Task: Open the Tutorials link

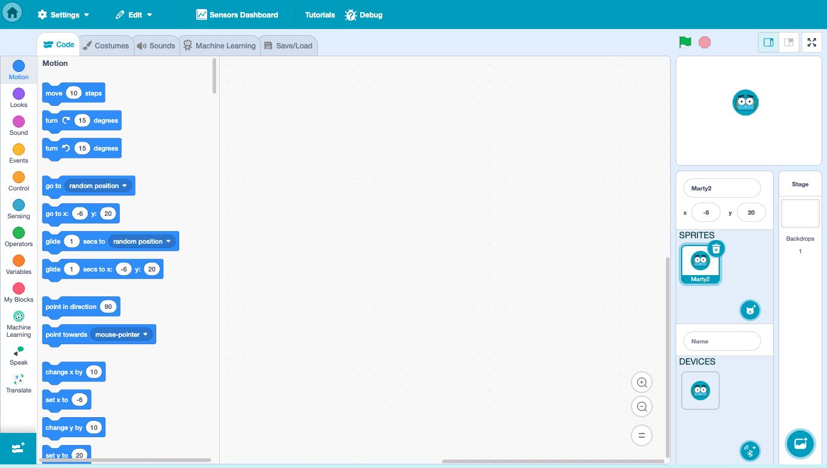Action: pos(320,15)
